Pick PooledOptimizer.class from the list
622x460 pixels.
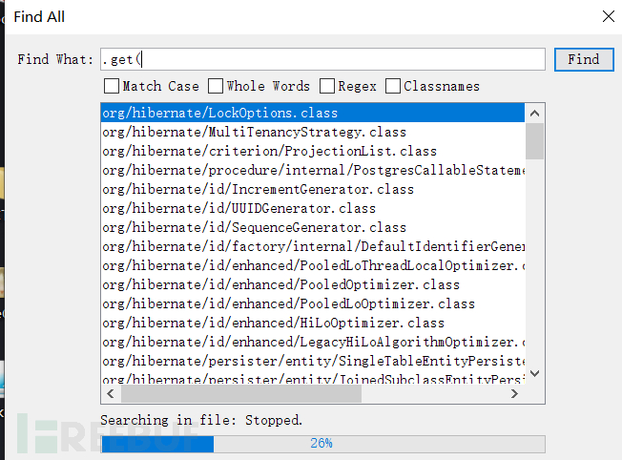tap(280, 284)
